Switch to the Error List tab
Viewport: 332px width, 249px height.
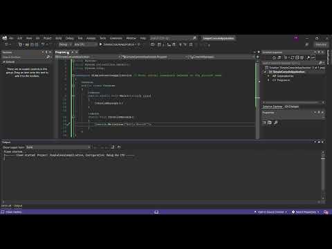pos(6,205)
